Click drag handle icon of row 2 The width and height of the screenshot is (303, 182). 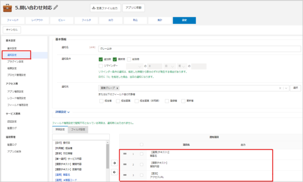point(125,164)
